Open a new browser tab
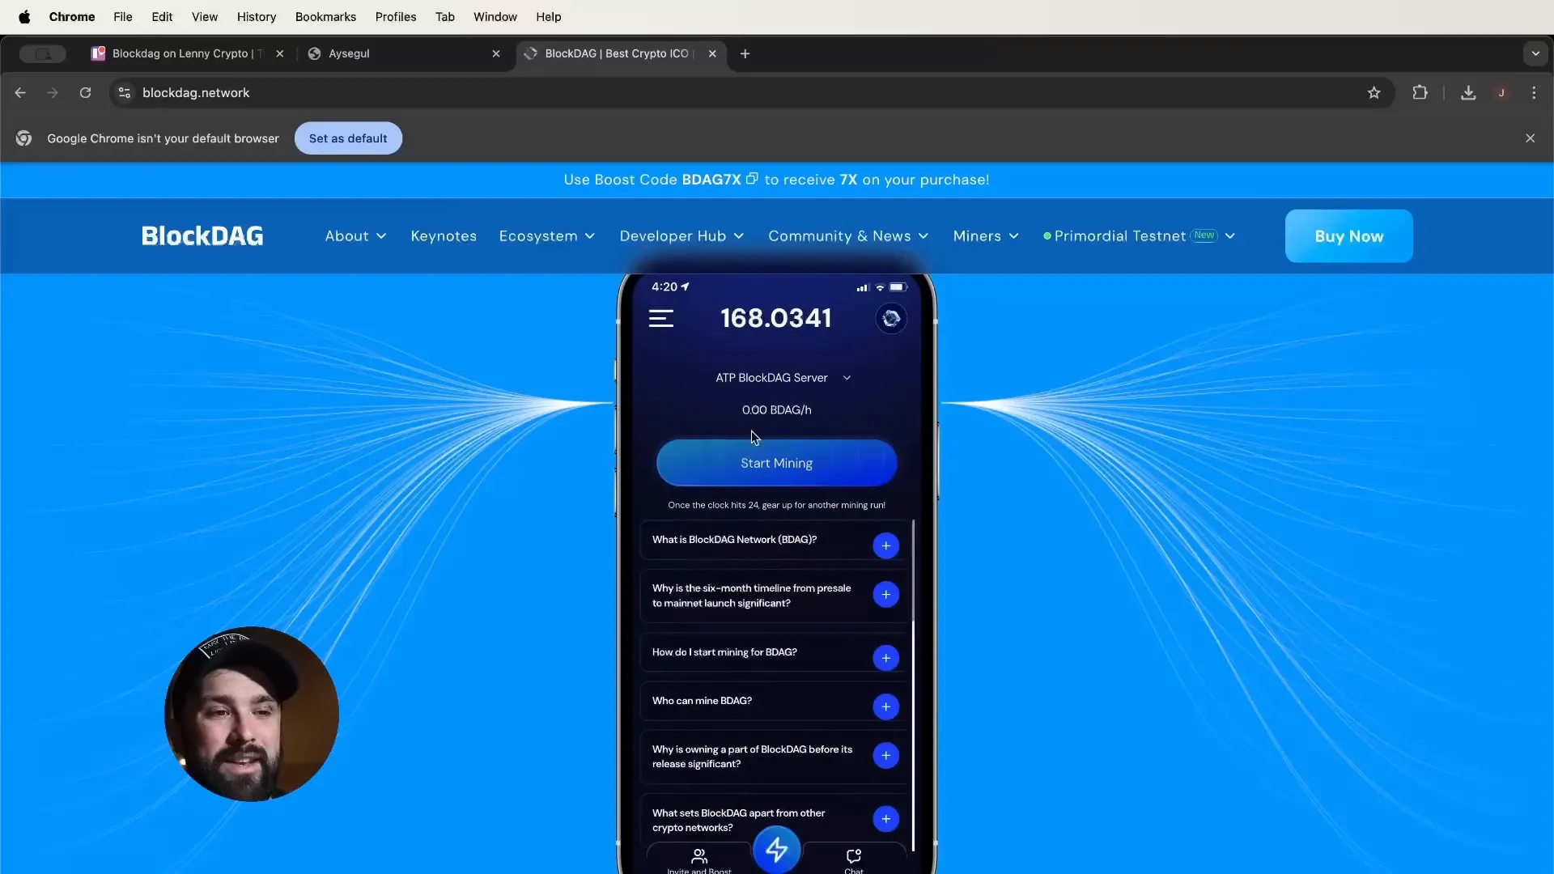1554x874 pixels. [745, 53]
